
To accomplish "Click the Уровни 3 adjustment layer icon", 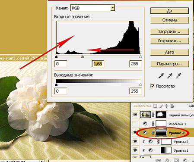I will point(145,132).
